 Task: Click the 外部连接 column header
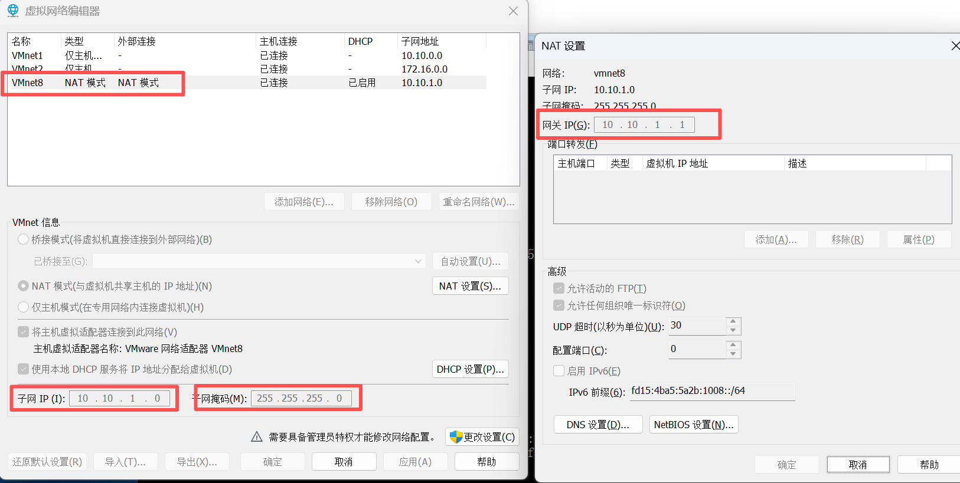[x=185, y=41]
